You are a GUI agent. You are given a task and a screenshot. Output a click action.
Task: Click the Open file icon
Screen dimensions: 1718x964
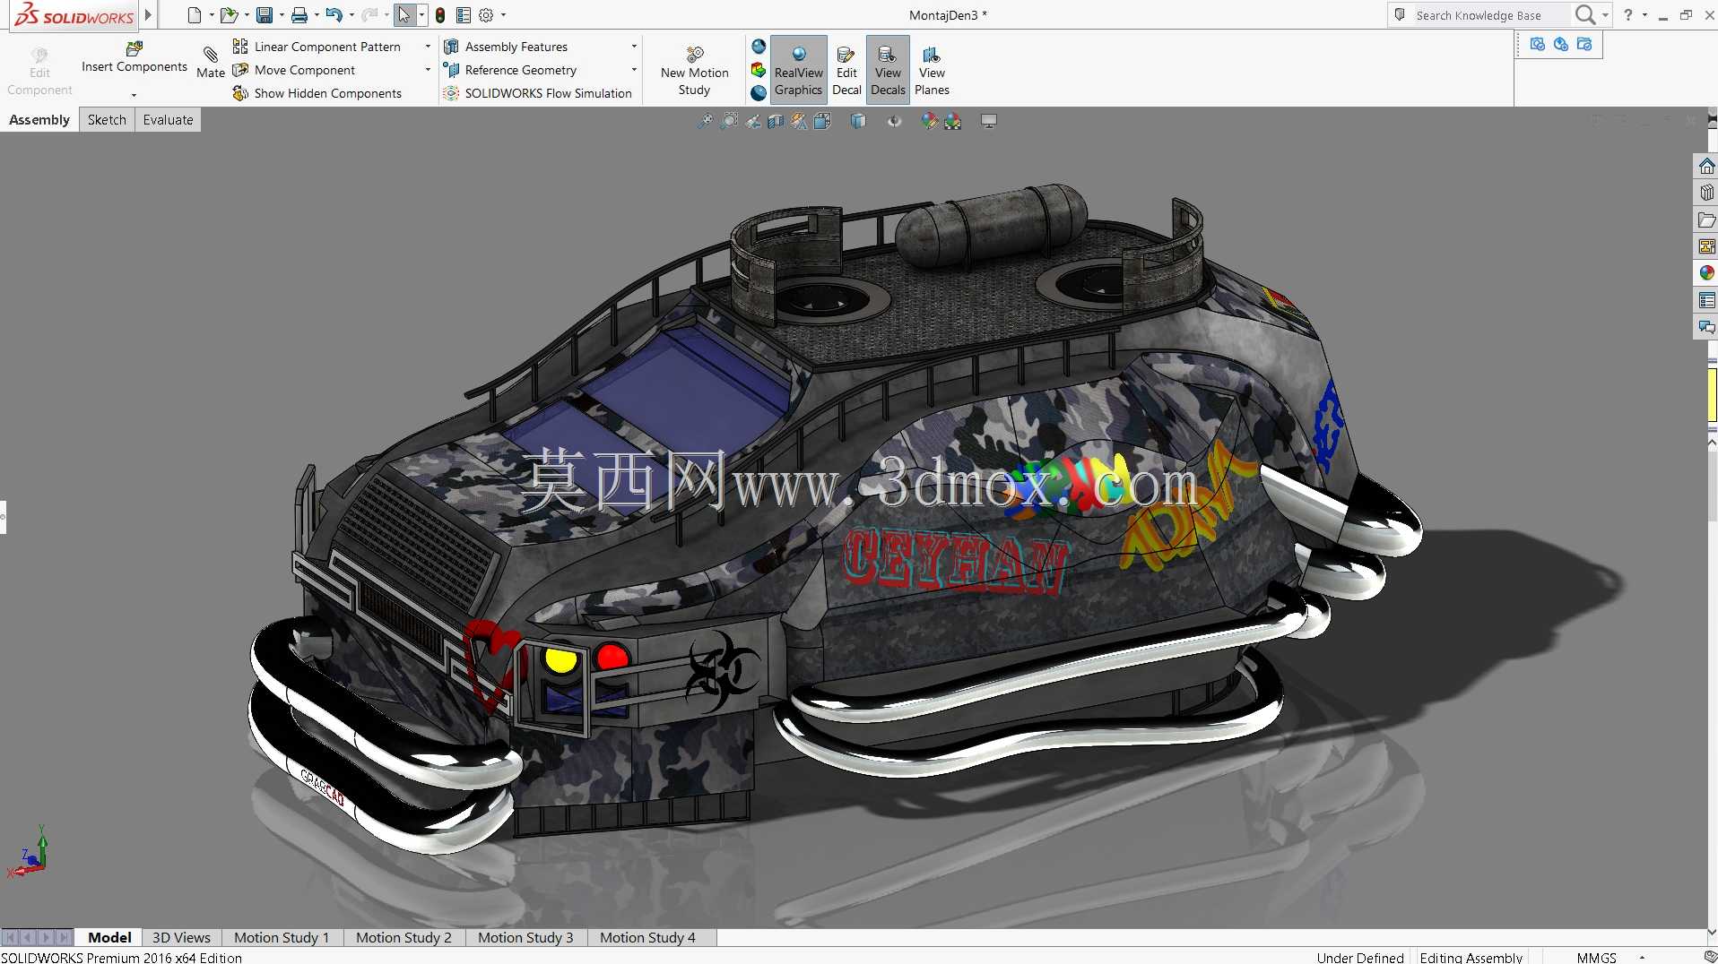229,15
